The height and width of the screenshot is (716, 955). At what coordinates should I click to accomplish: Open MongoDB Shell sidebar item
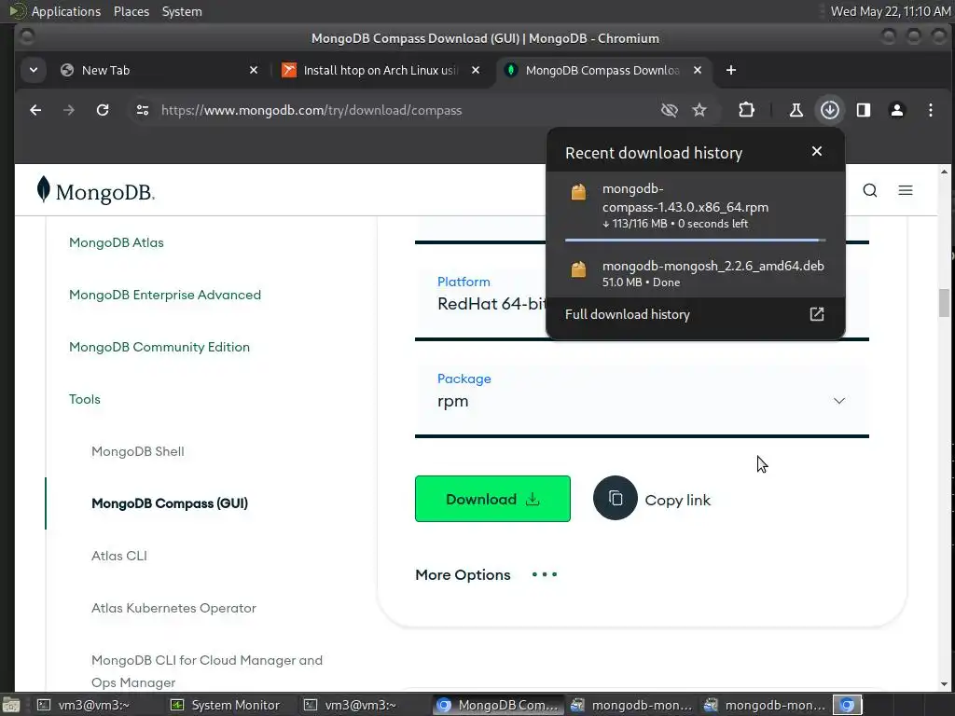pyautogui.click(x=138, y=451)
